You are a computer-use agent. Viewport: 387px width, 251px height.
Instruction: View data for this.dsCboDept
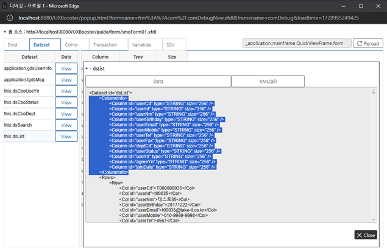pos(66,114)
